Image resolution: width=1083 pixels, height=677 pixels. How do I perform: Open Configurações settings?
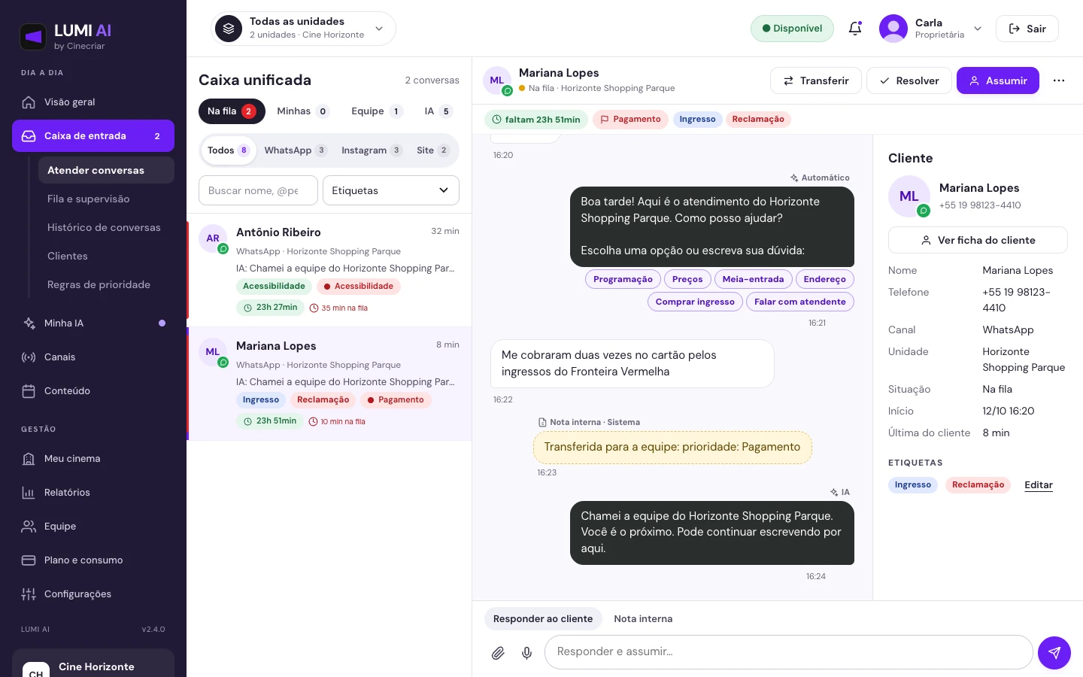tap(93, 594)
